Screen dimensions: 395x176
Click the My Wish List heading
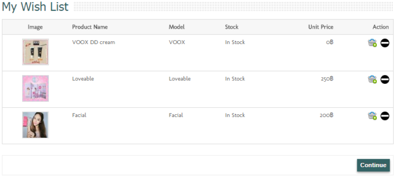(x=35, y=7)
